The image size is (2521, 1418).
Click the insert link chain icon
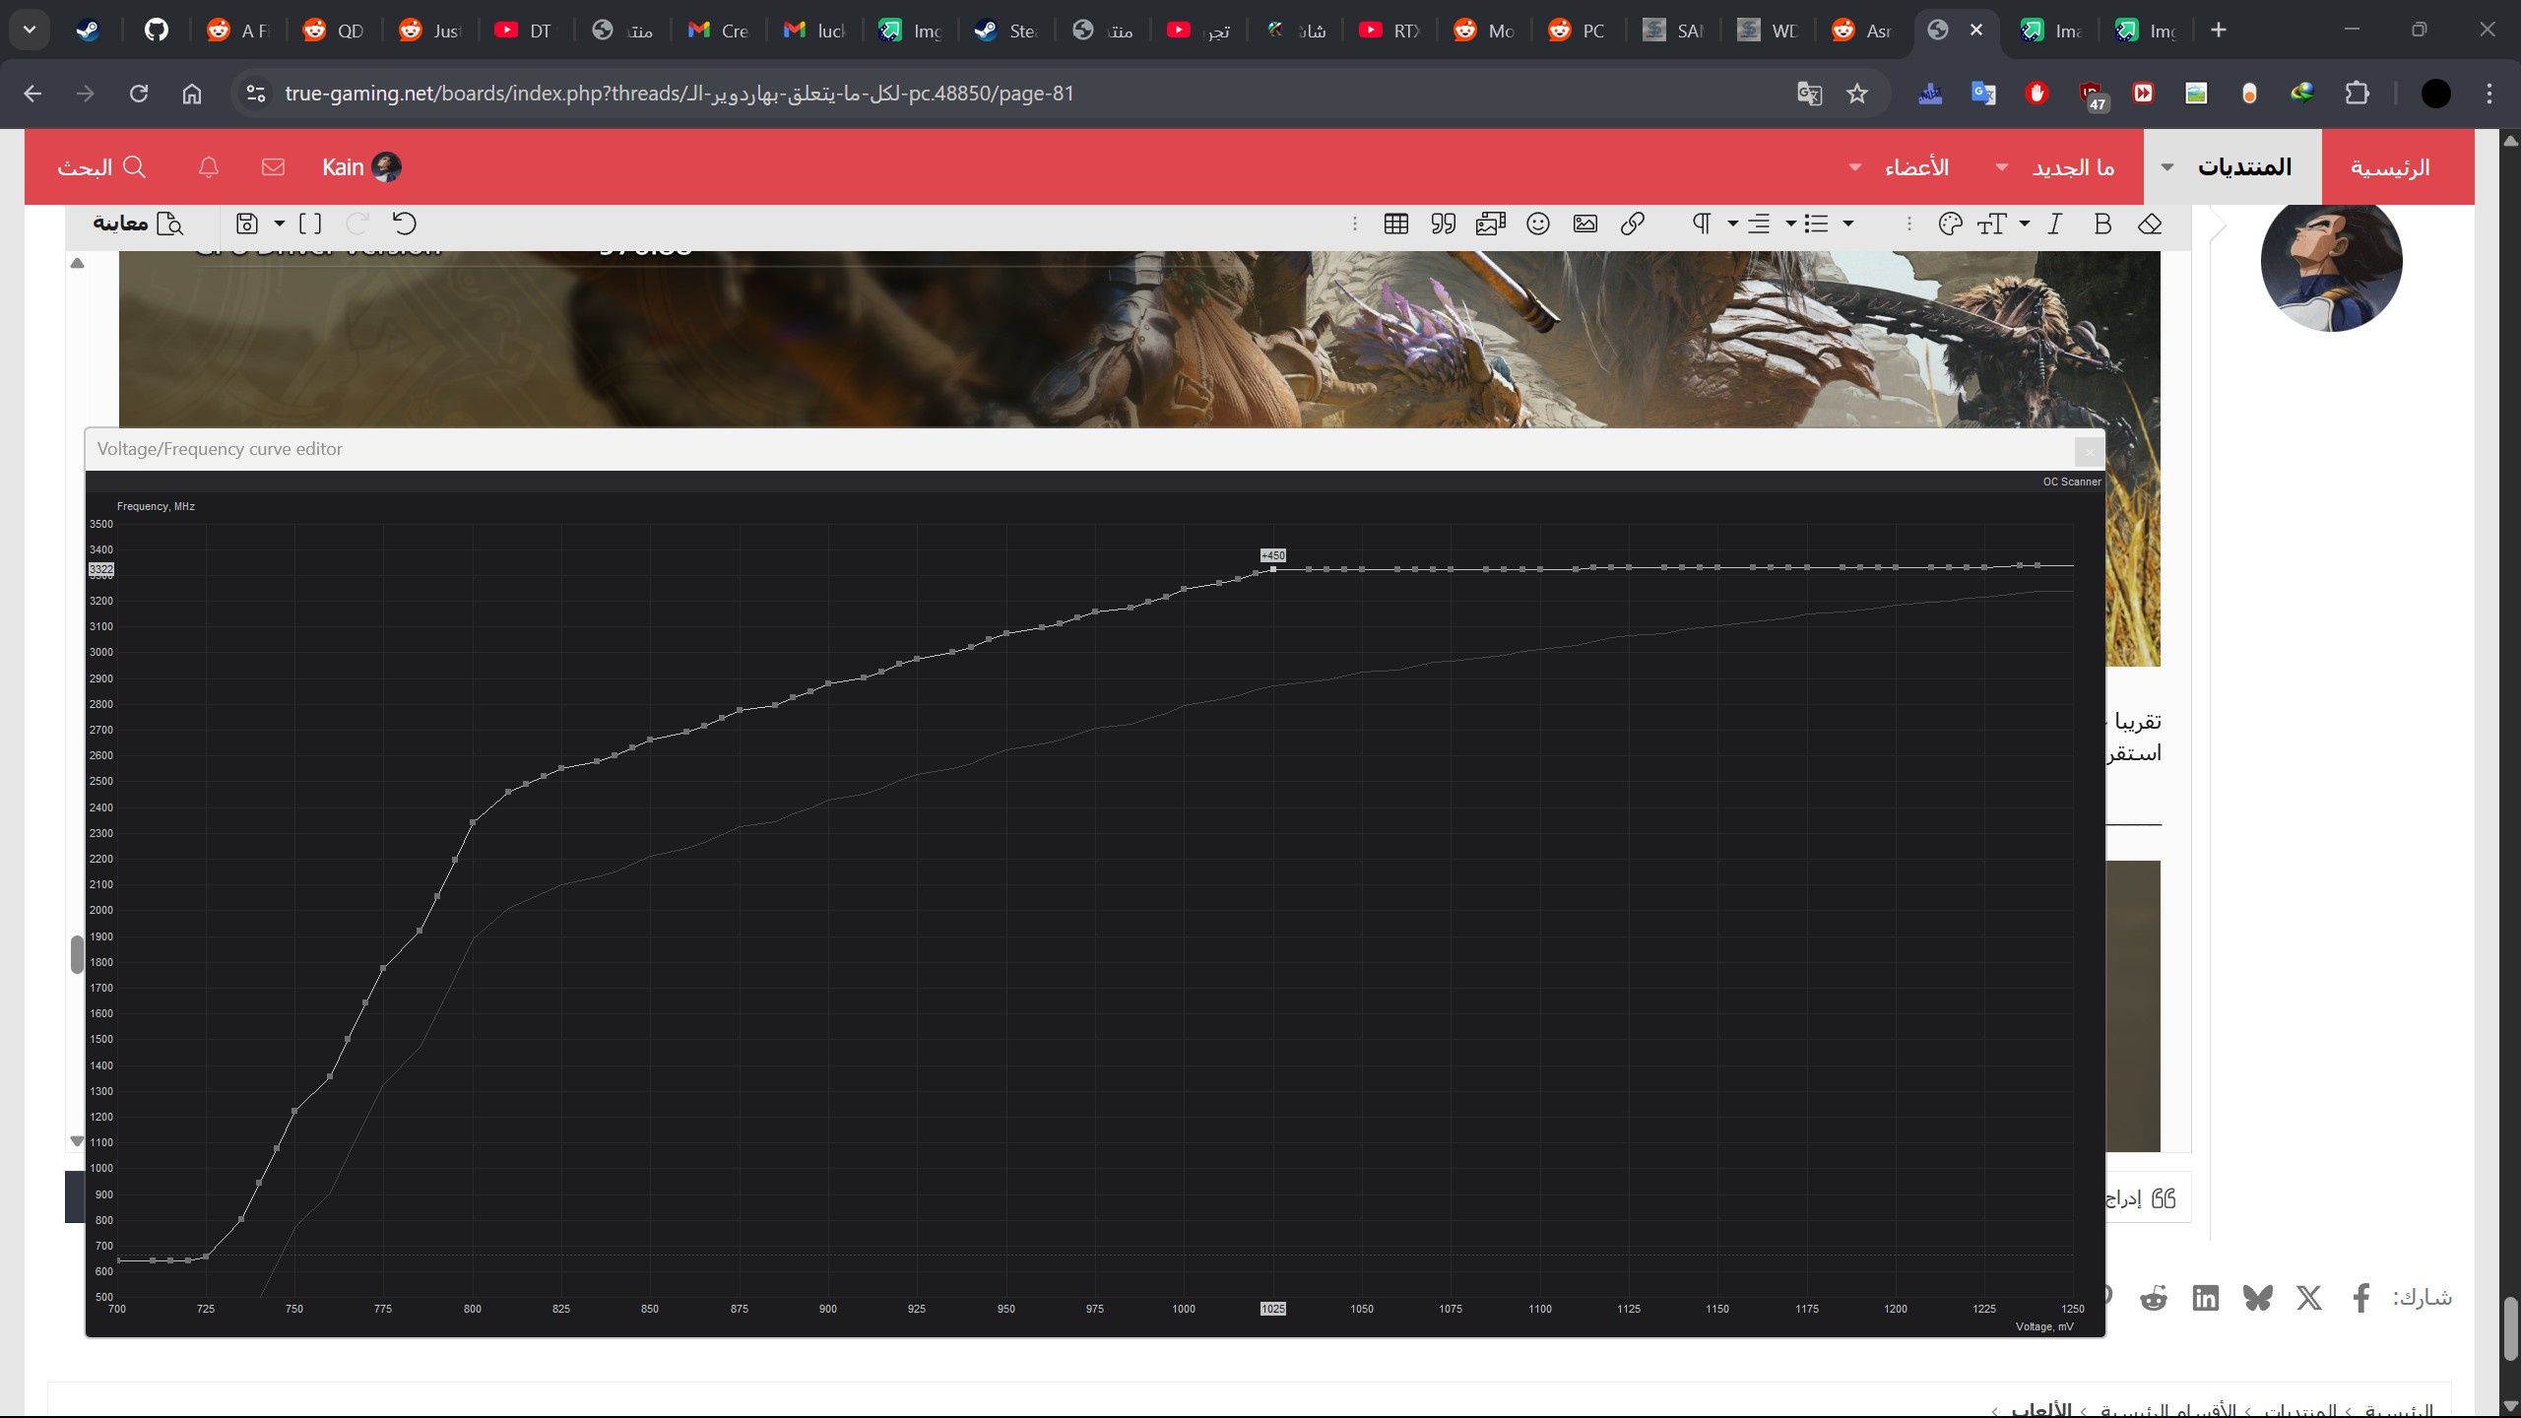(1633, 225)
